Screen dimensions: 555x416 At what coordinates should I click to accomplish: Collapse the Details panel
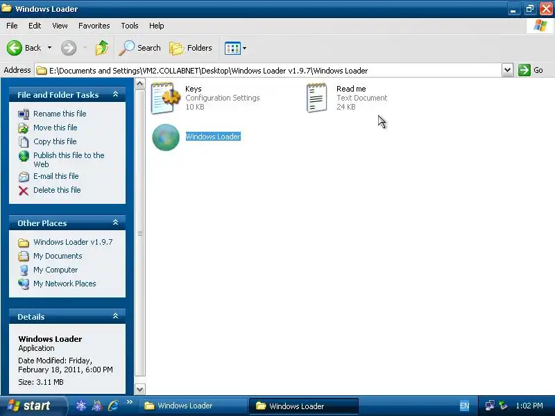pos(115,316)
